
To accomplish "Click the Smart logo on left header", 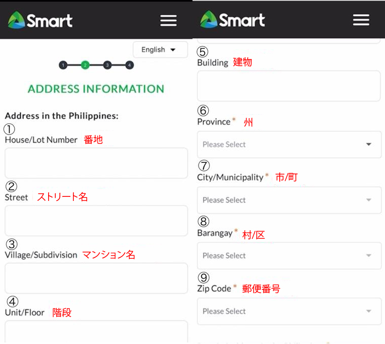I will click(x=40, y=20).
